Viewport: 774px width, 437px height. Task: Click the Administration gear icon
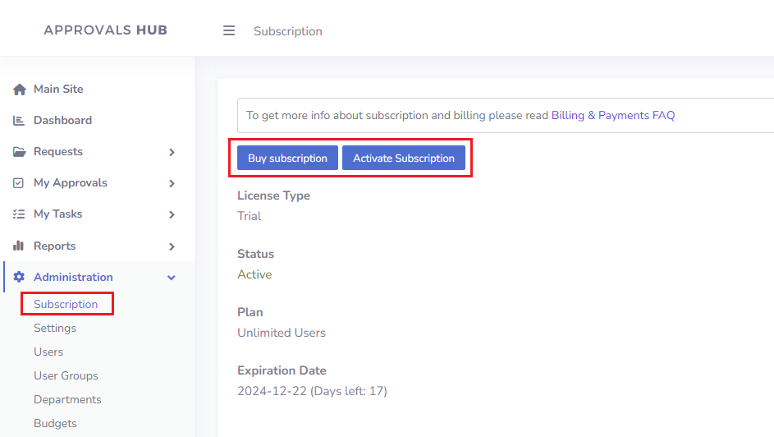pyautogui.click(x=19, y=277)
